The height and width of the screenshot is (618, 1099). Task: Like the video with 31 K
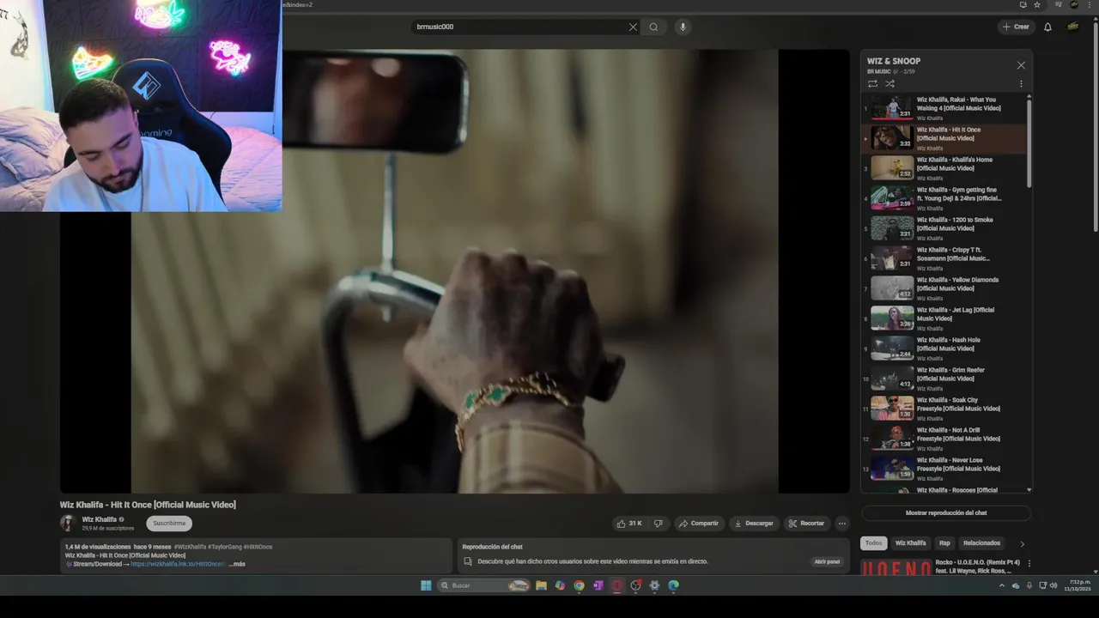tap(628, 524)
